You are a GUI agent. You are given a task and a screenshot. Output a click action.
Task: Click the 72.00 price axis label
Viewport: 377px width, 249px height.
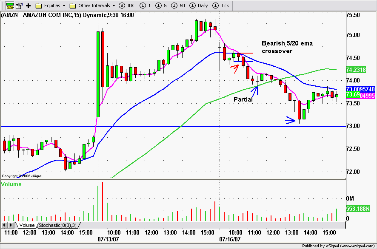click(x=353, y=172)
